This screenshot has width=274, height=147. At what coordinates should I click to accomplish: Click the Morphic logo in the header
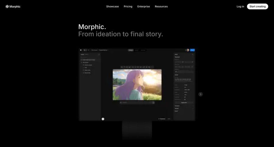click(13, 6)
